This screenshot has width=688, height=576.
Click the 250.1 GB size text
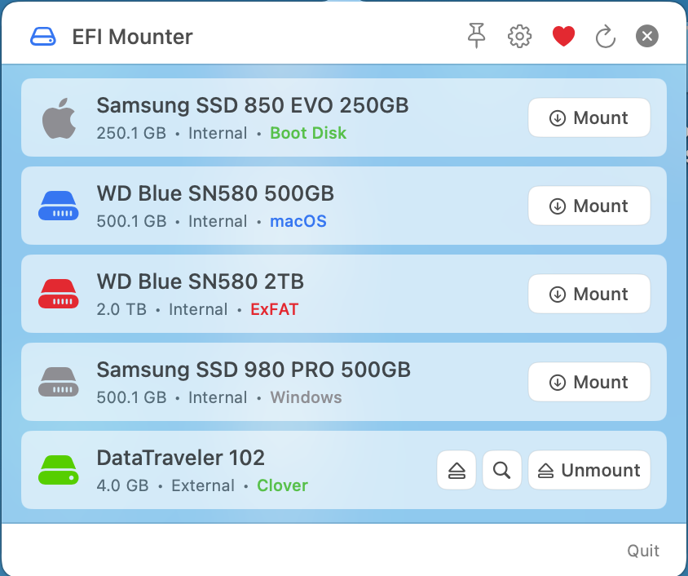pos(131,133)
